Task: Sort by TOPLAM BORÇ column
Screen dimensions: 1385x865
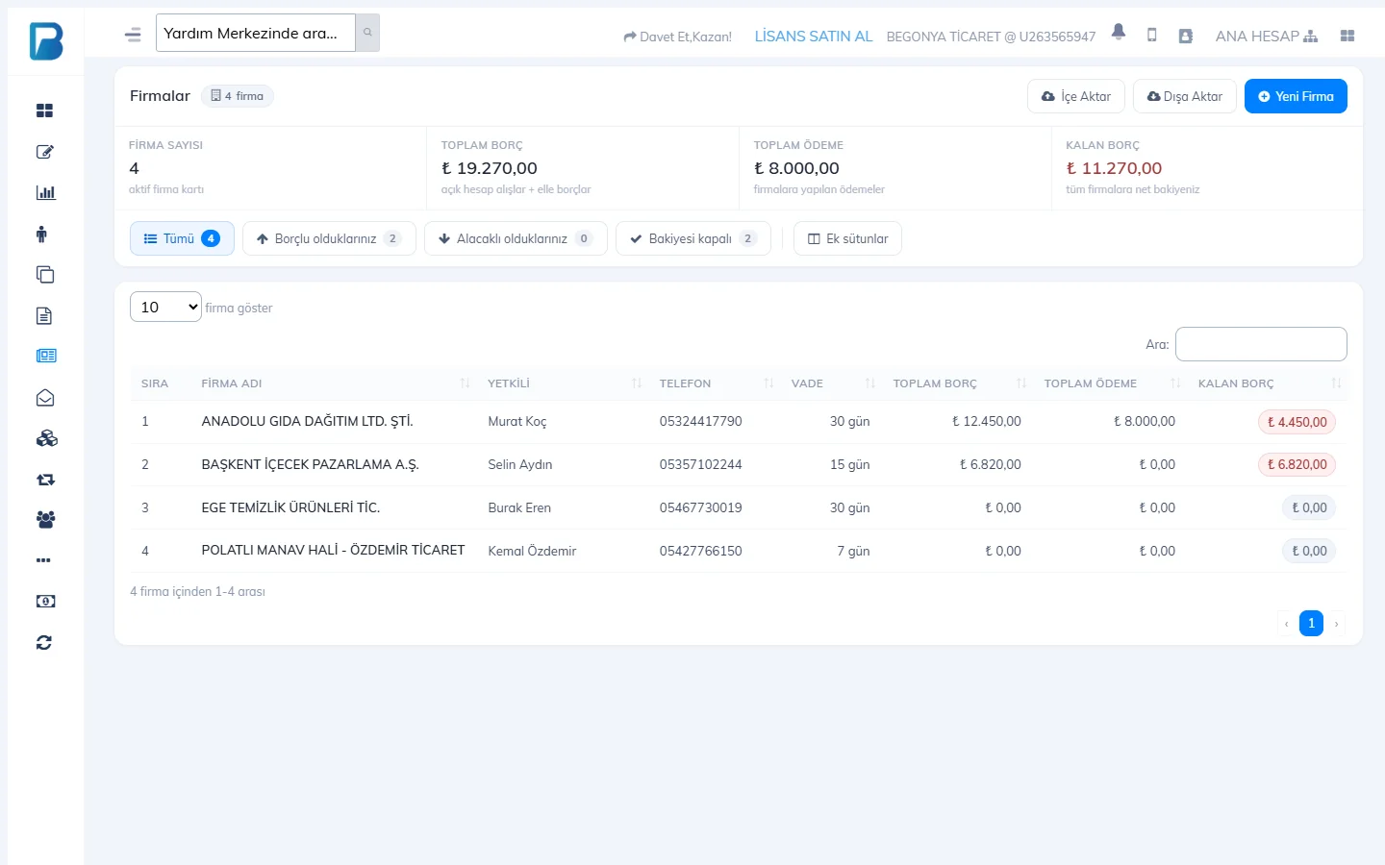Action: (958, 383)
